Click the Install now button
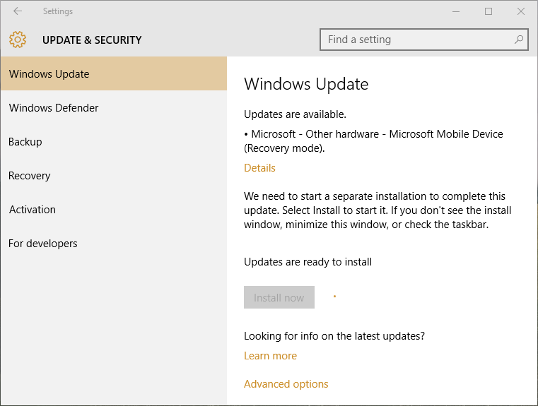The width and height of the screenshot is (538, 406). pos(279,297)
